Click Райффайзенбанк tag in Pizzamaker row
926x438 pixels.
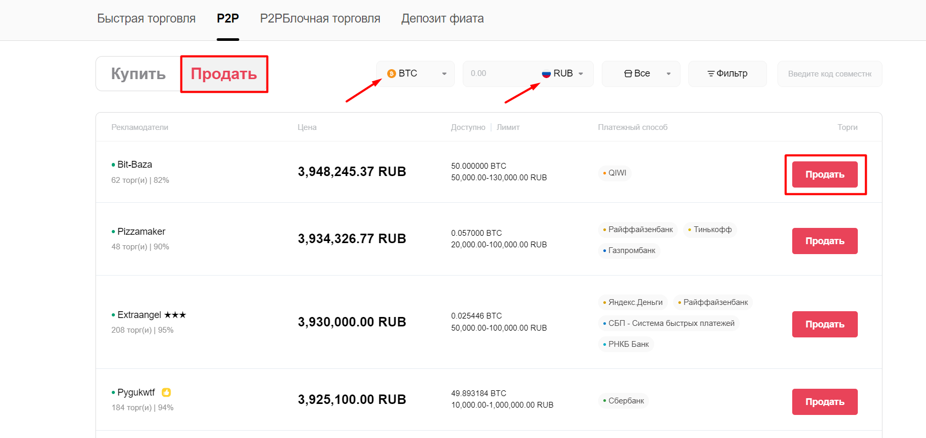pyautogui.click(x=638, y=229)
